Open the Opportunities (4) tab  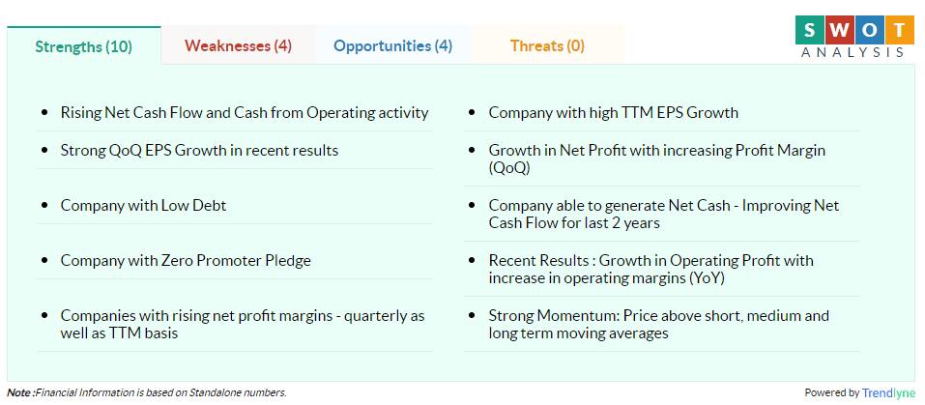point(392,45)
